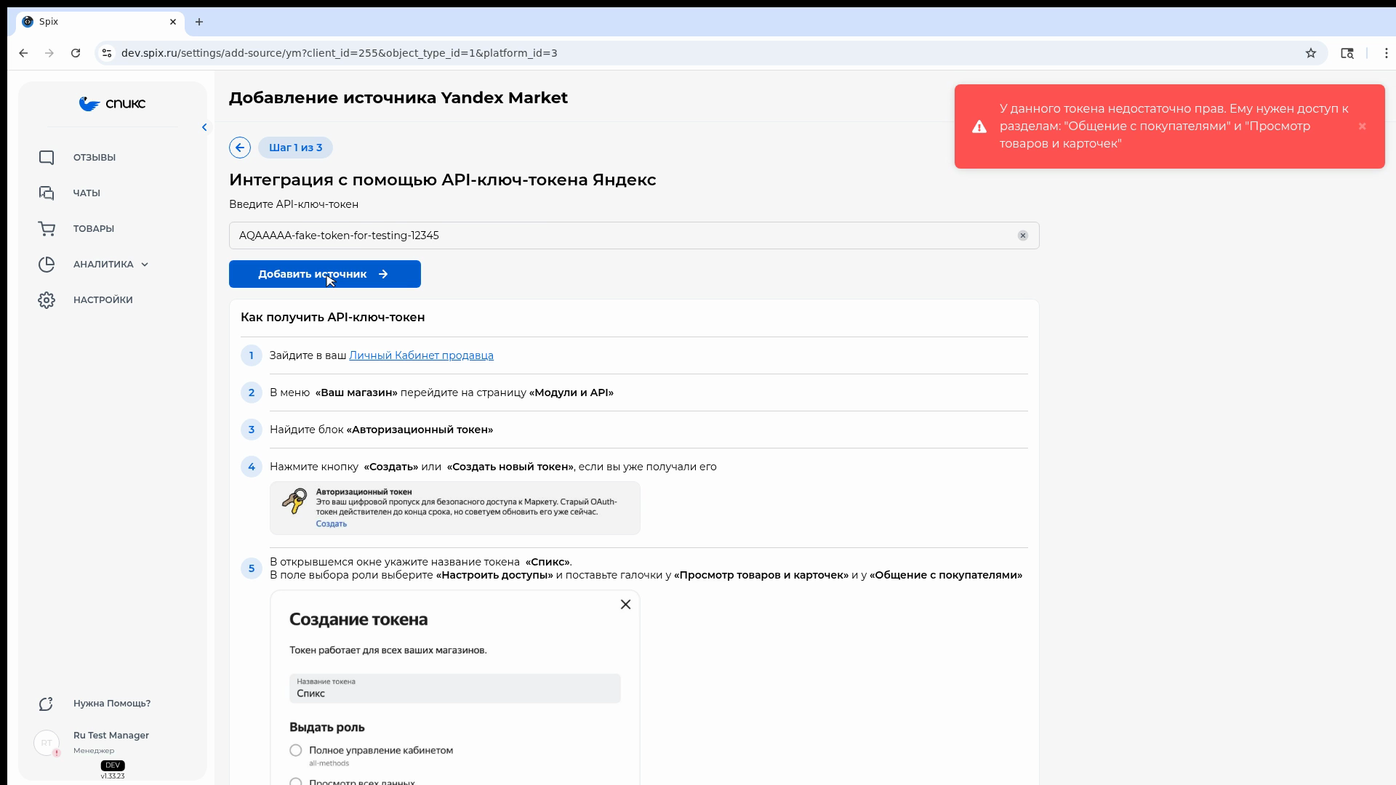Click step 3 Авторизационный токен instruction
1396x785 pixels.
381,430
